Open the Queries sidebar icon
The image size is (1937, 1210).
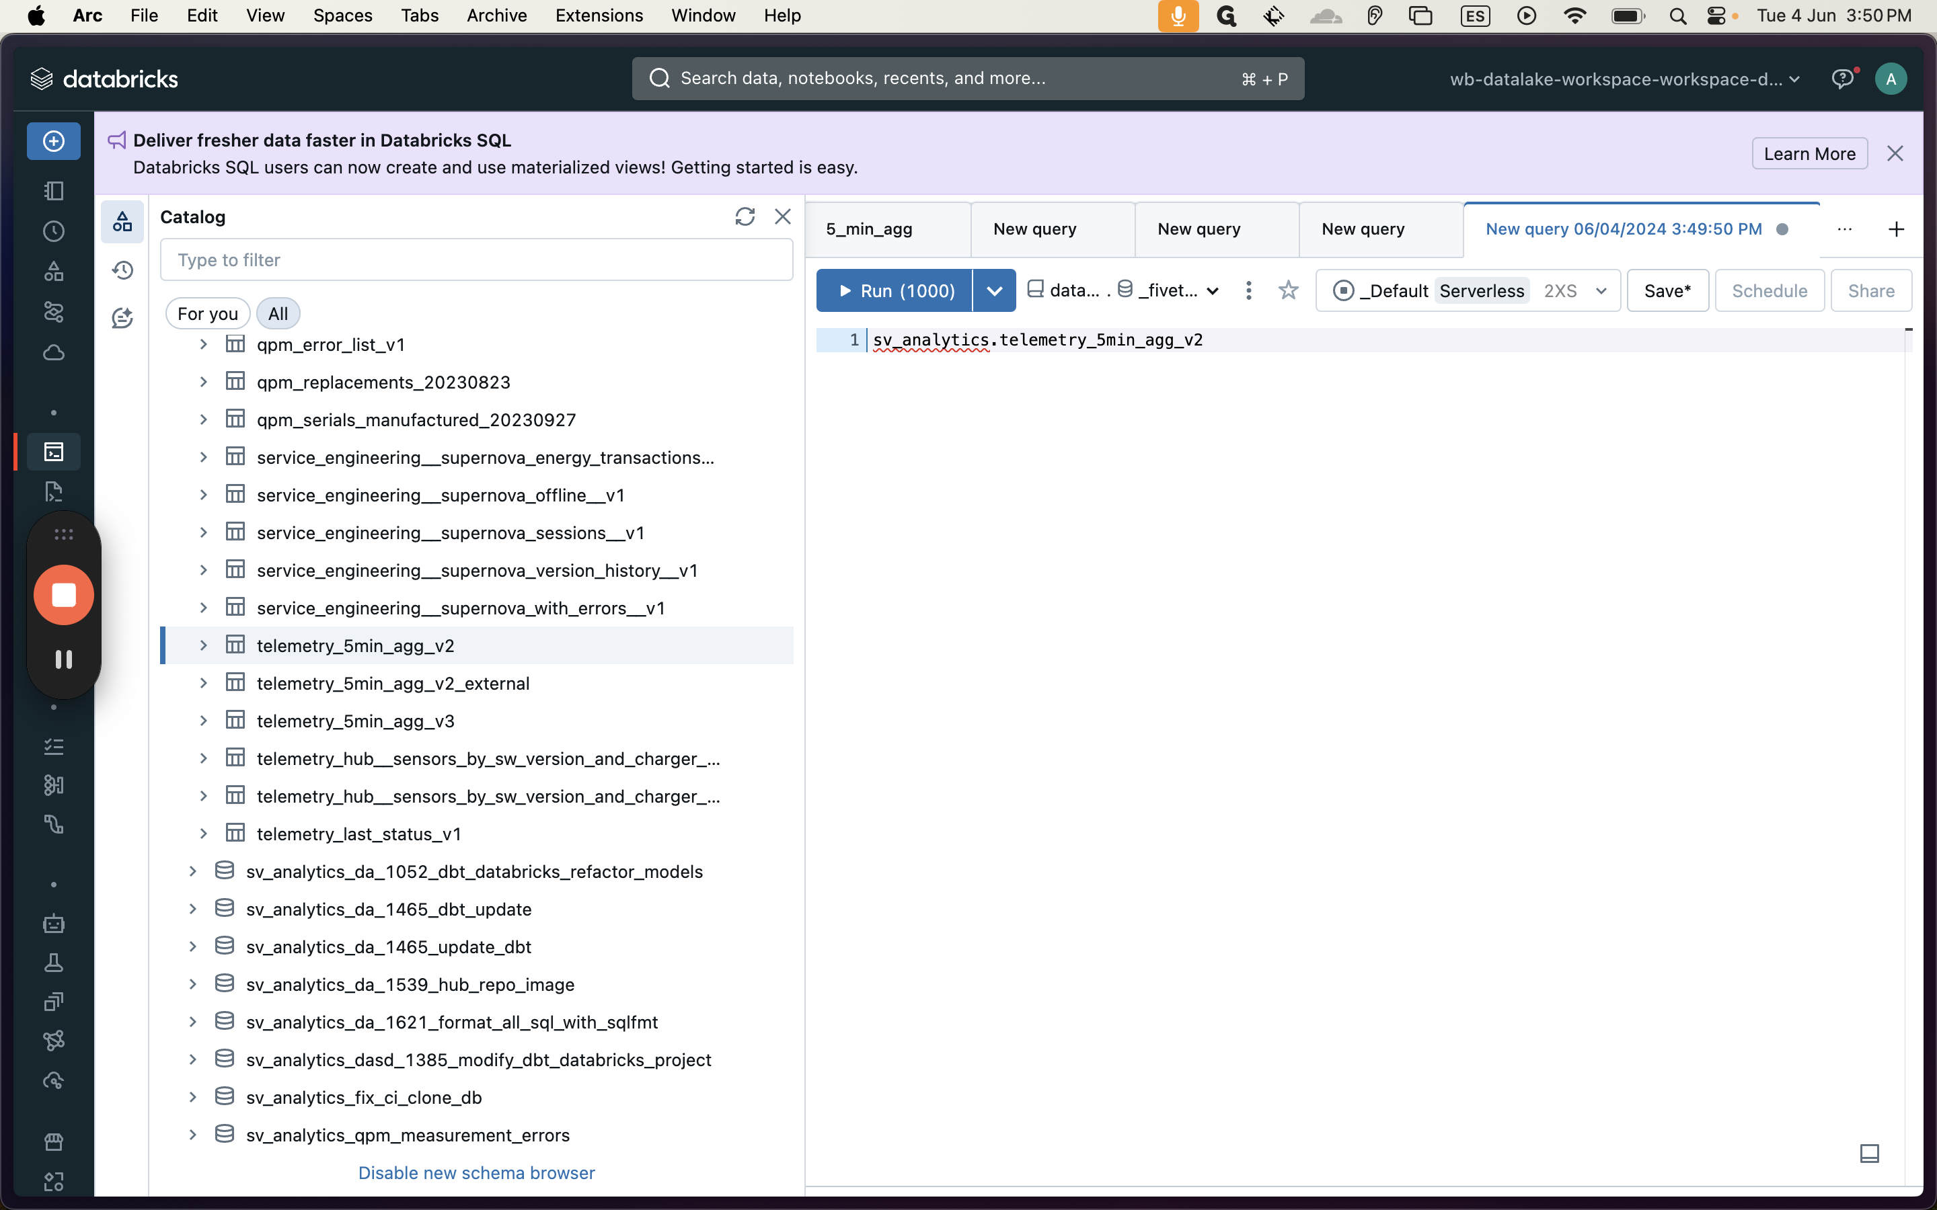54,491
